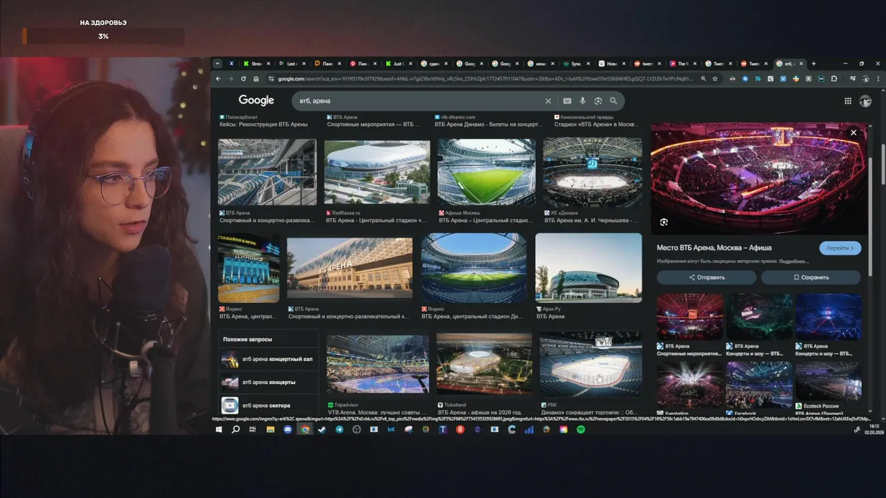886x498 pixels.
Task: Open File Explorer from the taskbar
Action: tap(270, 430)
